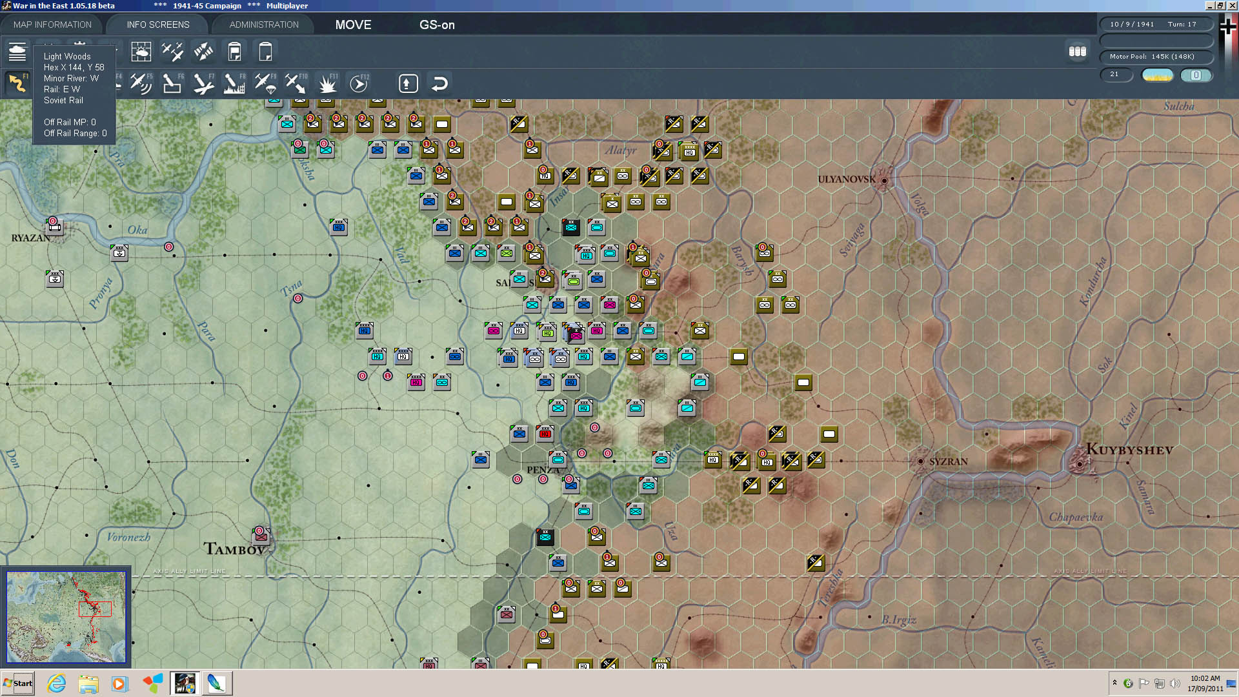Viewport: 1239px width, 697px height.
Task: Select the F8 bomb city mode
Action: click(234, 83)
